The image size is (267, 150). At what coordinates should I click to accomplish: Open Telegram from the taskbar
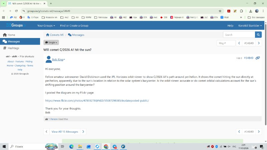click(114, 146)
